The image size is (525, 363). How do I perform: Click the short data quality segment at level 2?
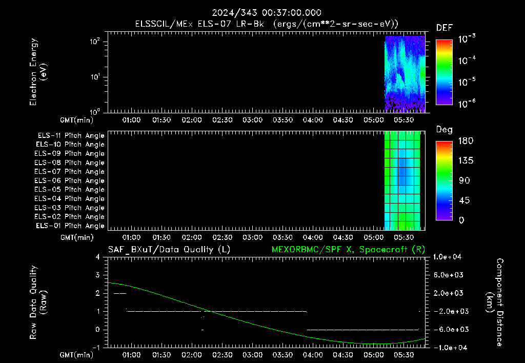[x=120, y=294]
